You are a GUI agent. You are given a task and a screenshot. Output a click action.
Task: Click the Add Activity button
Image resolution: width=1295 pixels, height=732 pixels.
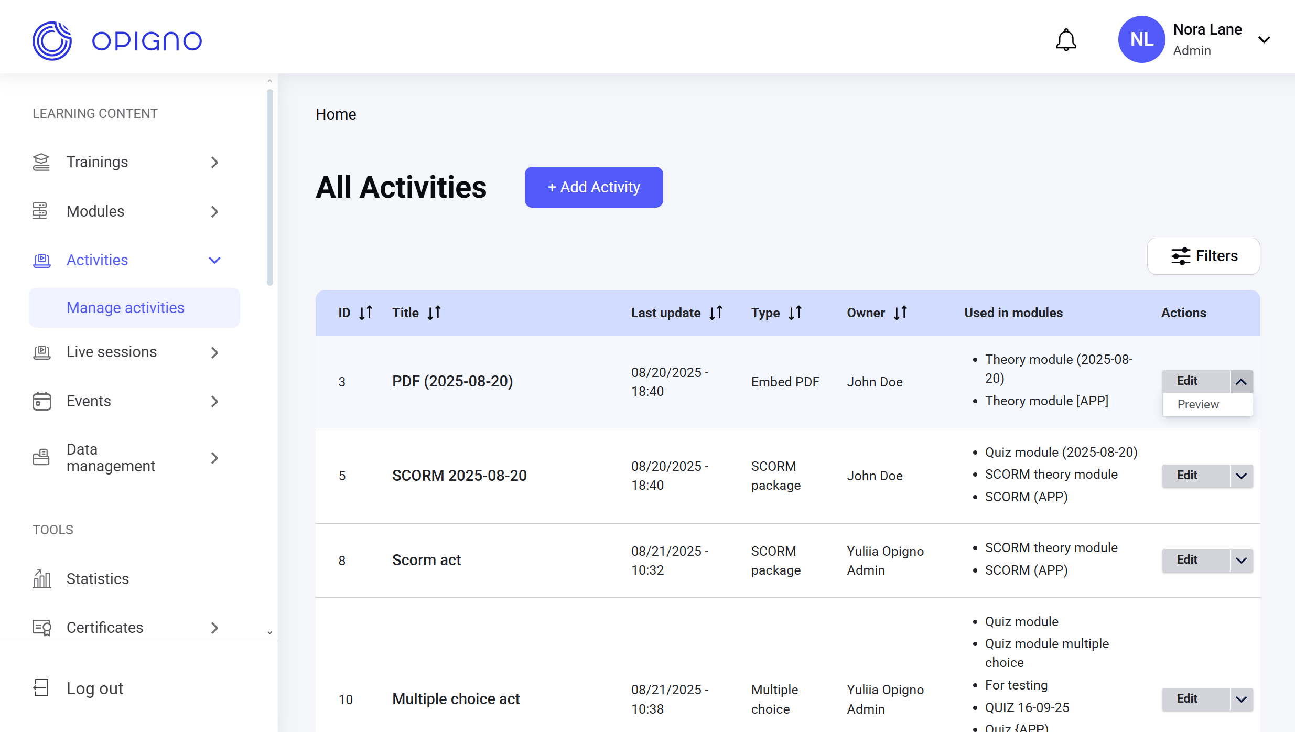pyautogui.click(x=593, y=187)
